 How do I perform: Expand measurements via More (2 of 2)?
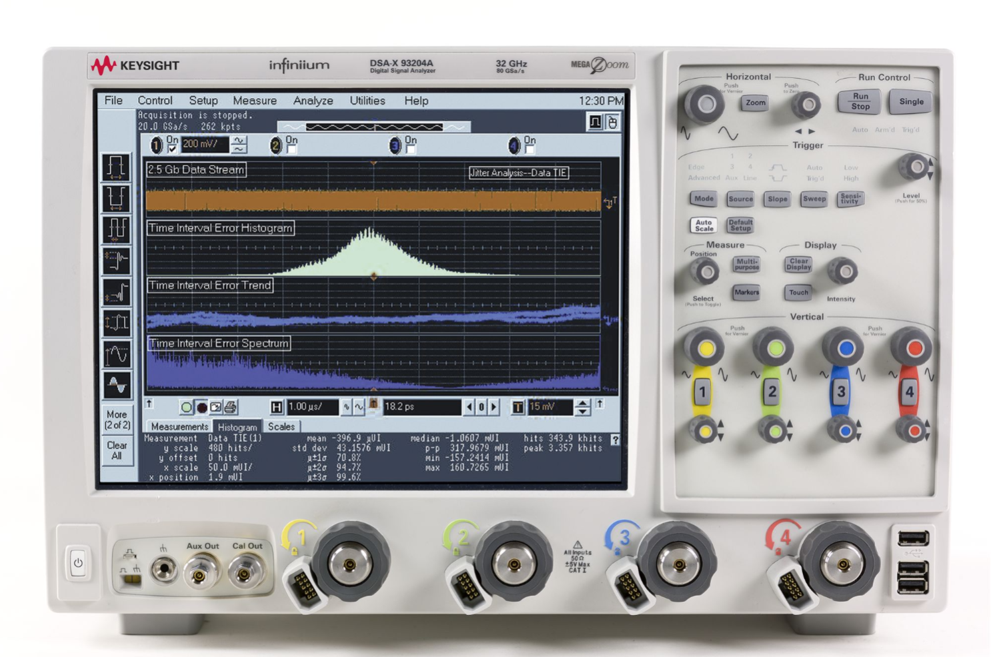117,419
